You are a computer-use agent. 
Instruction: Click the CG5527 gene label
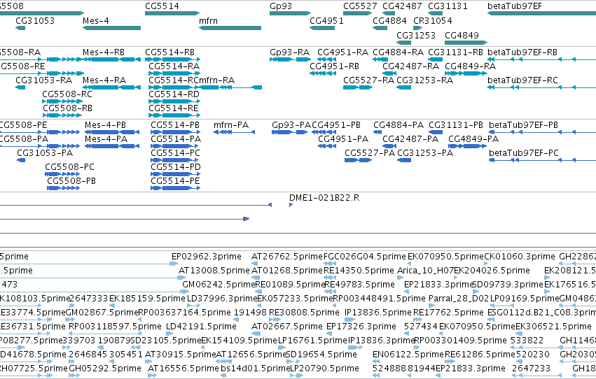pos(360,6)
